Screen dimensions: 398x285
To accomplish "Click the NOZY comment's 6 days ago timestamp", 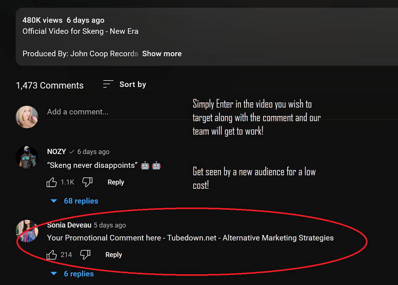I will click(x=93, y=152).
